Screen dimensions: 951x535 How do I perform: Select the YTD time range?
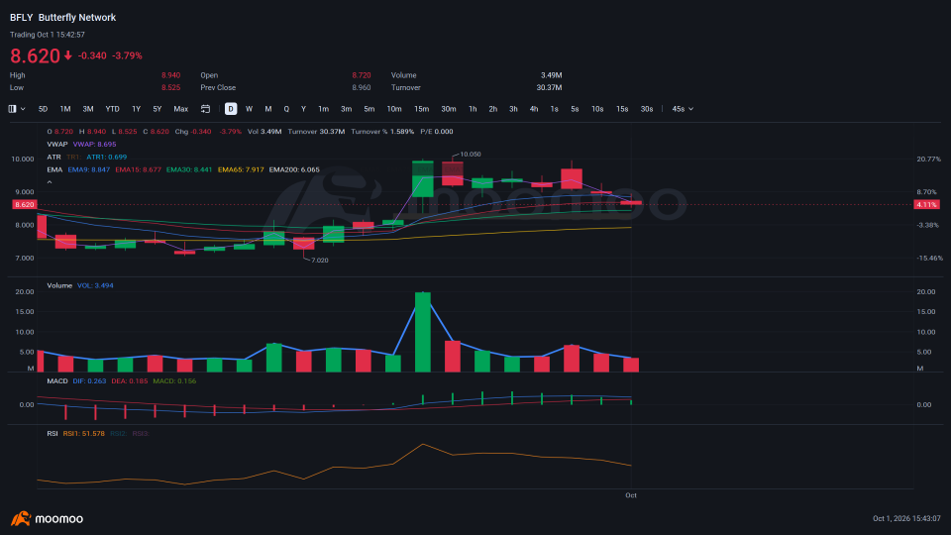click(112, 109)
